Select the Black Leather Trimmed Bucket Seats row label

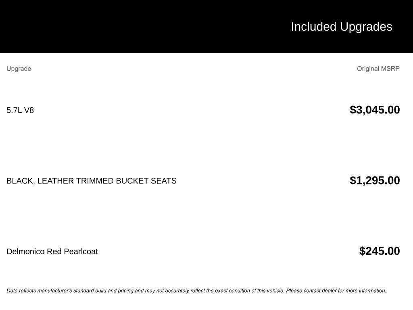point(91,181)
